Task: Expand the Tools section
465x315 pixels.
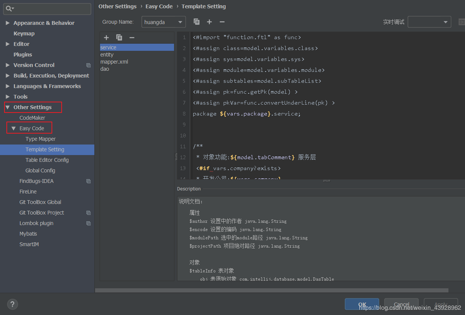Action: 8,97
